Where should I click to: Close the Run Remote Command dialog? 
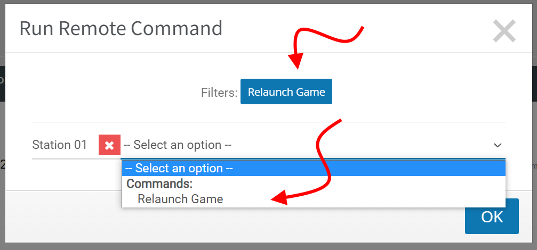tap(504, 31)
